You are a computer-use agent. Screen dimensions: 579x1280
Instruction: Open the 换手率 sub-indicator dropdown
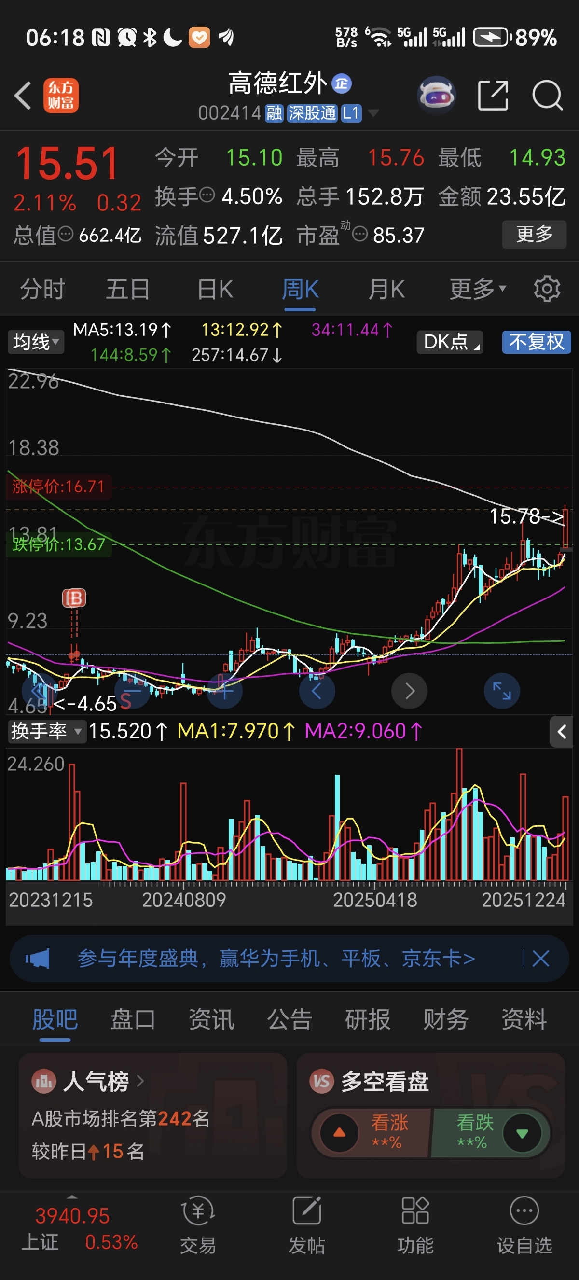pyautogui.click(x=47, y=731)
